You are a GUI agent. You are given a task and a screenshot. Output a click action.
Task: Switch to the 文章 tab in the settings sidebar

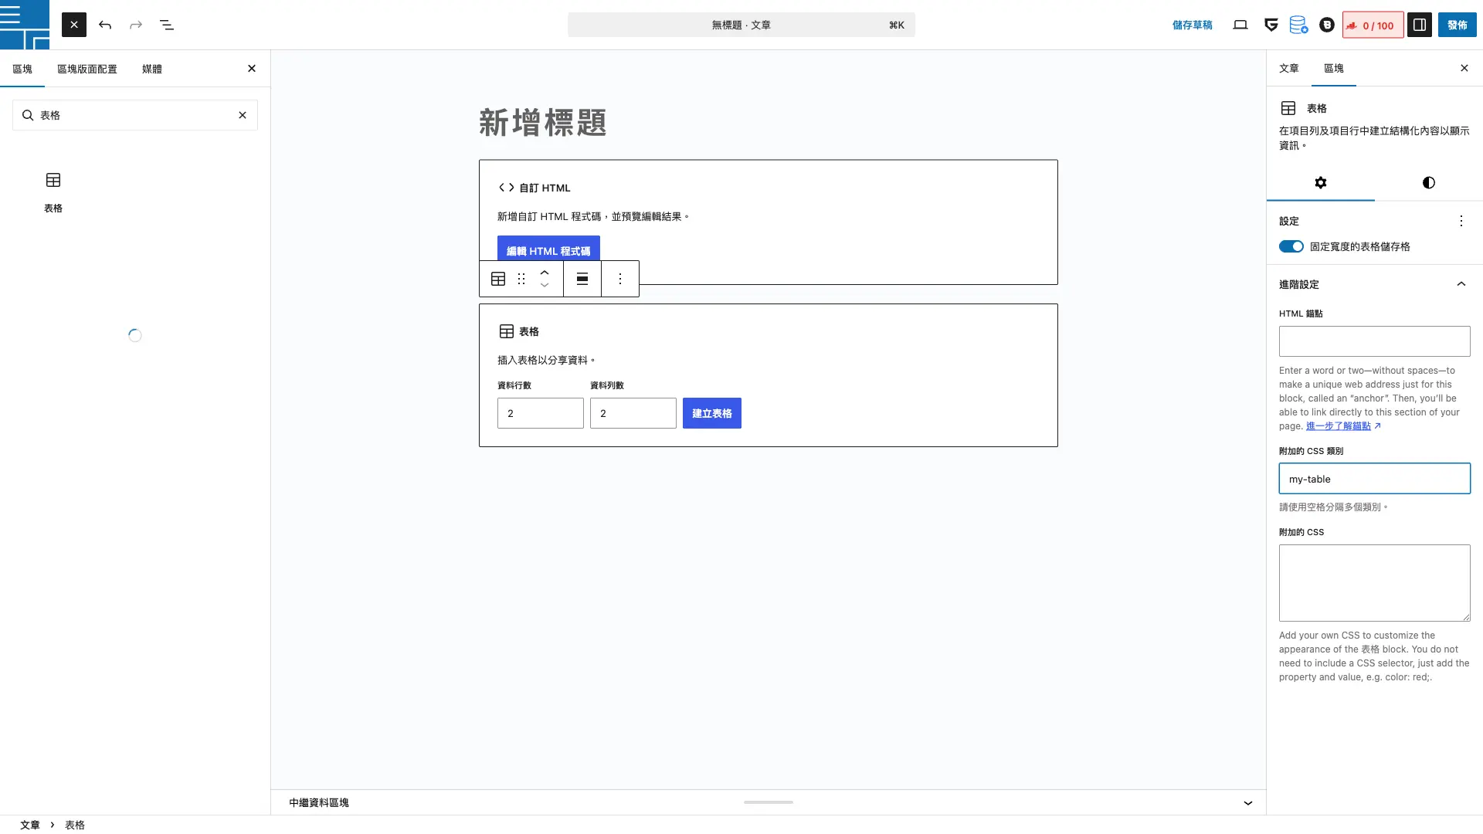1289,69
